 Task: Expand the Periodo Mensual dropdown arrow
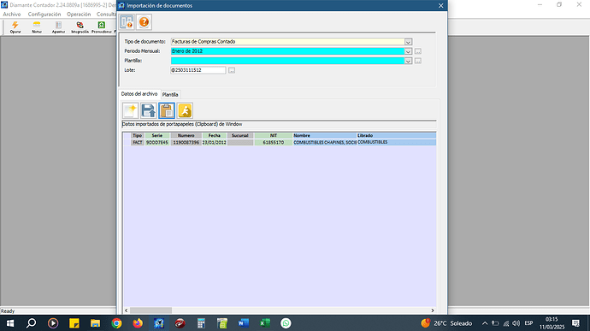[x=408, y=51]
